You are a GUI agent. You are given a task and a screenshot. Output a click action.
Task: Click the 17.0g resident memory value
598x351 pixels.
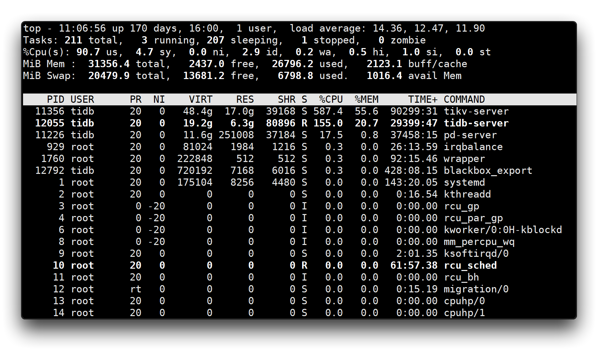(239, 111)
